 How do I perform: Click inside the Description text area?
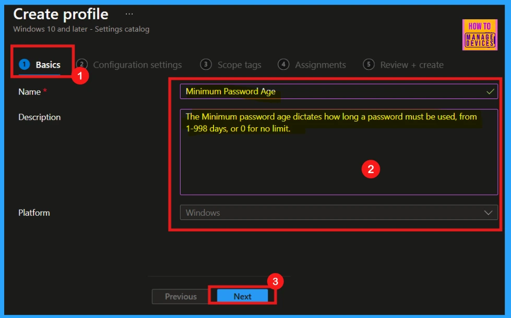click(339, 152)
